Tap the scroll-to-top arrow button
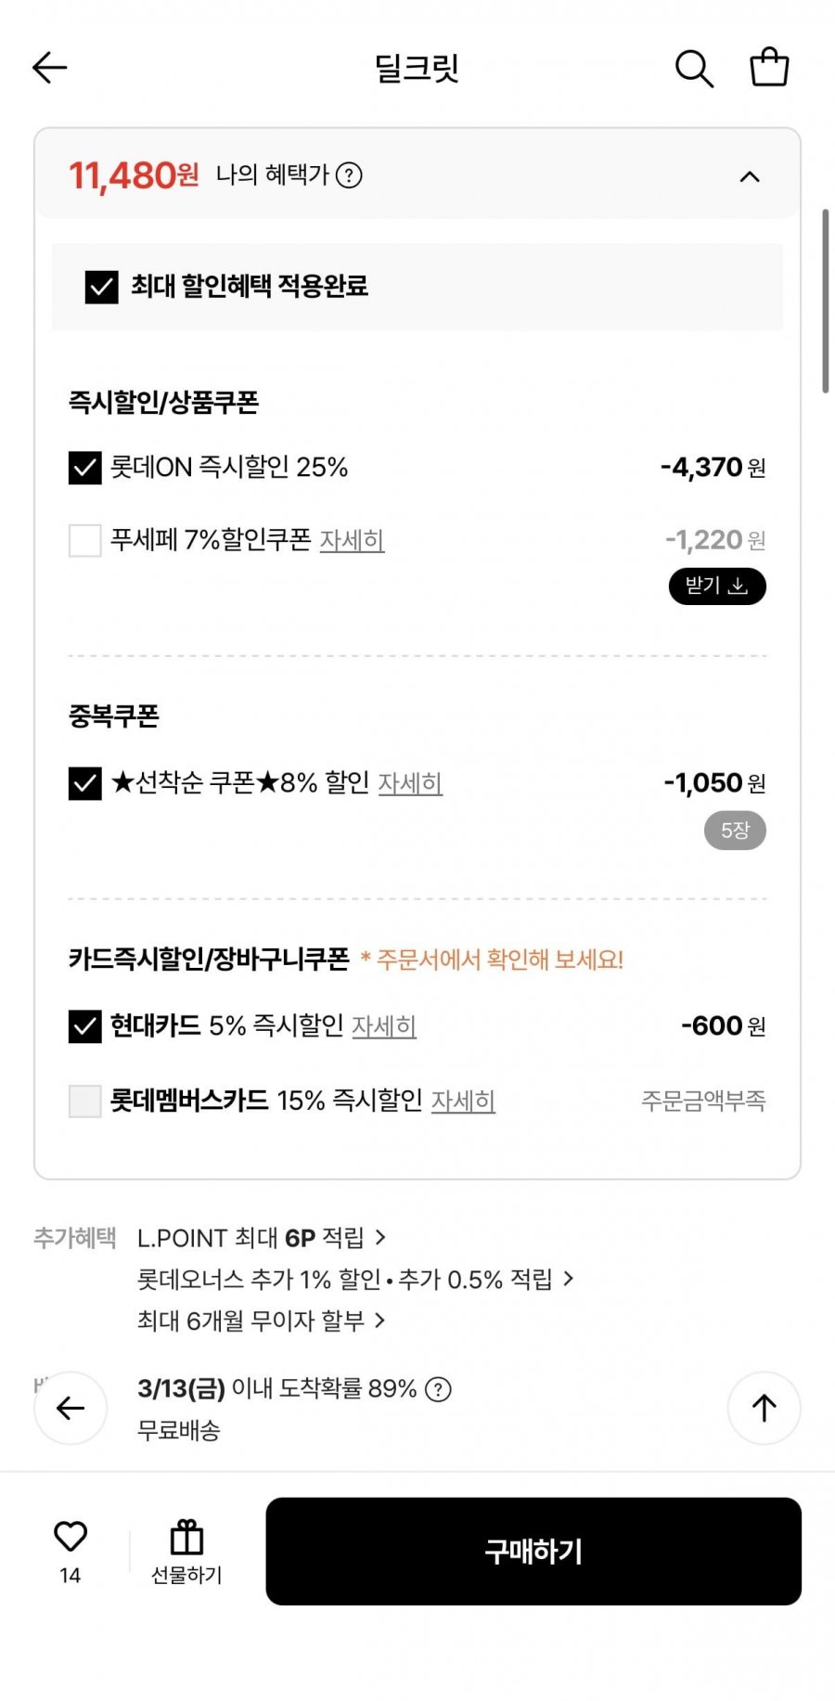The width and height of the screenshot is (835, 1701). tap(764, 1408)
